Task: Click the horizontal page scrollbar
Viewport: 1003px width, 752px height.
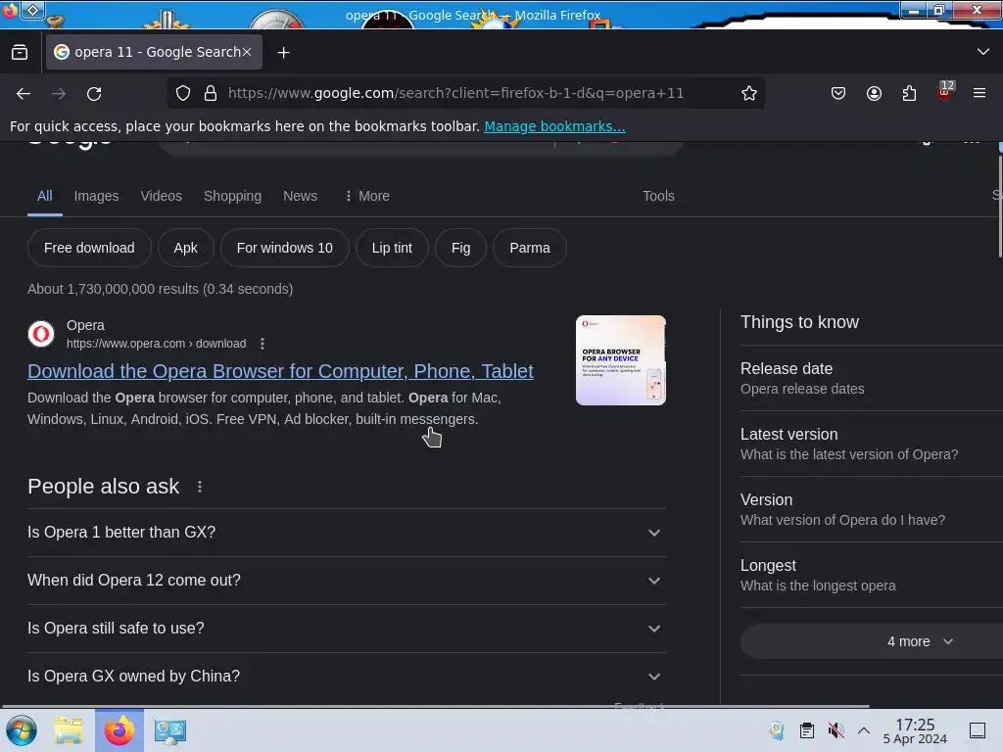Action: (436, 707)
